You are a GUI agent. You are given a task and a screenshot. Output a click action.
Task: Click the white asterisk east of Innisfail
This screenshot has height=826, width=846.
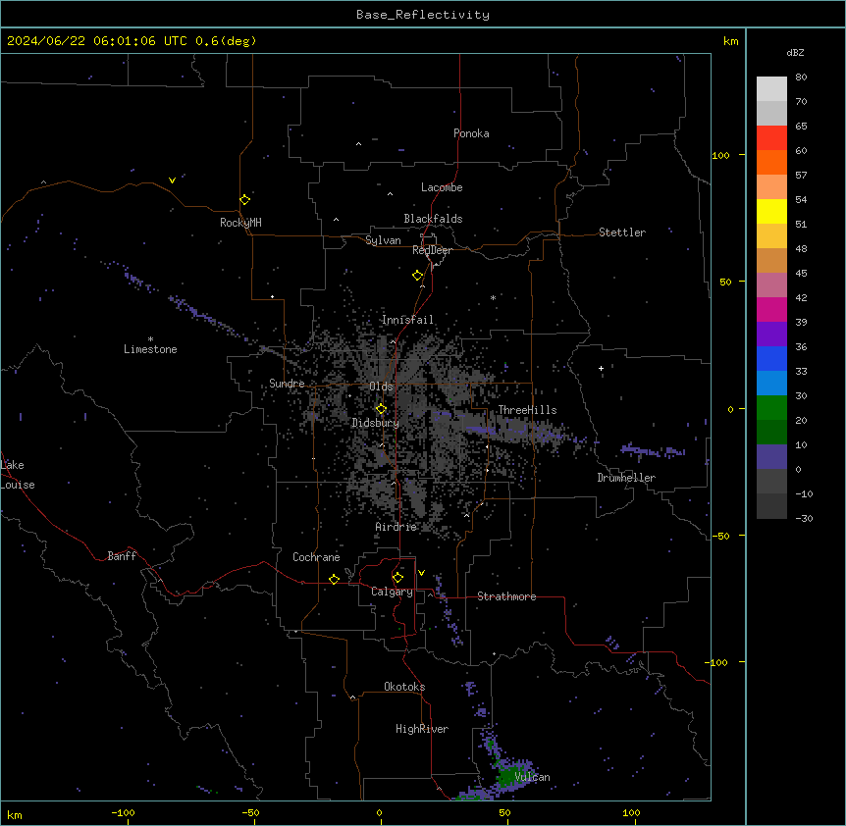(493, 297)
